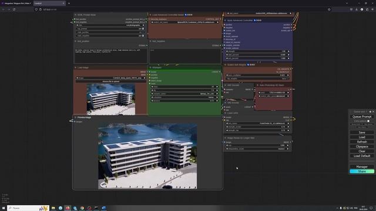Viewport: 376px width, 211px height.
Task: Close the ComfyUI browser tab
Action: 63,4
